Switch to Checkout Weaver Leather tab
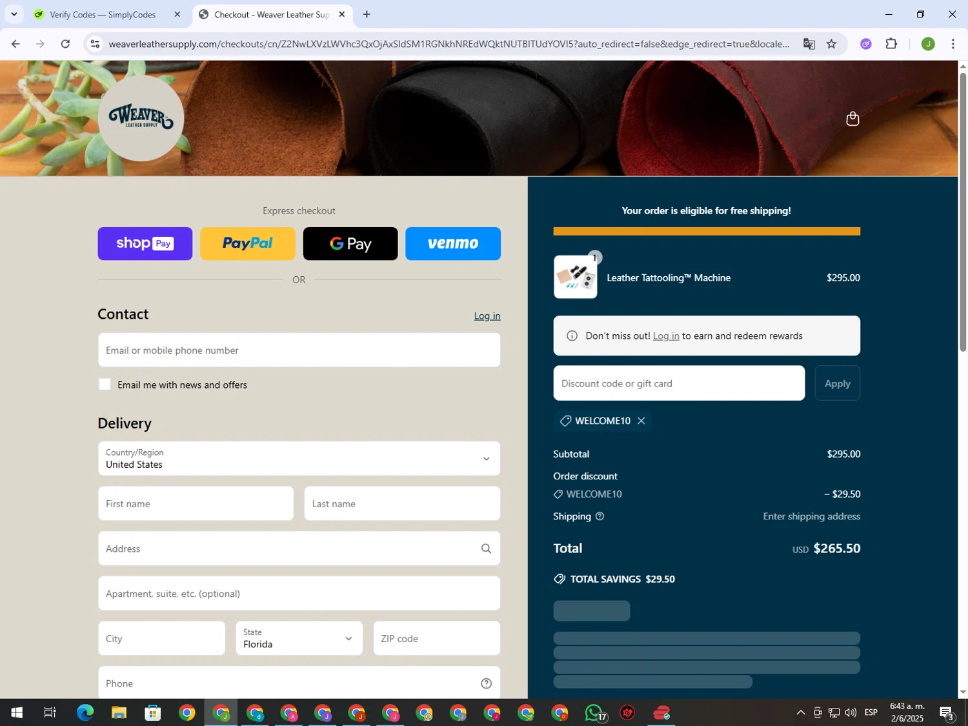968x726 pixels. pos(272,14)
